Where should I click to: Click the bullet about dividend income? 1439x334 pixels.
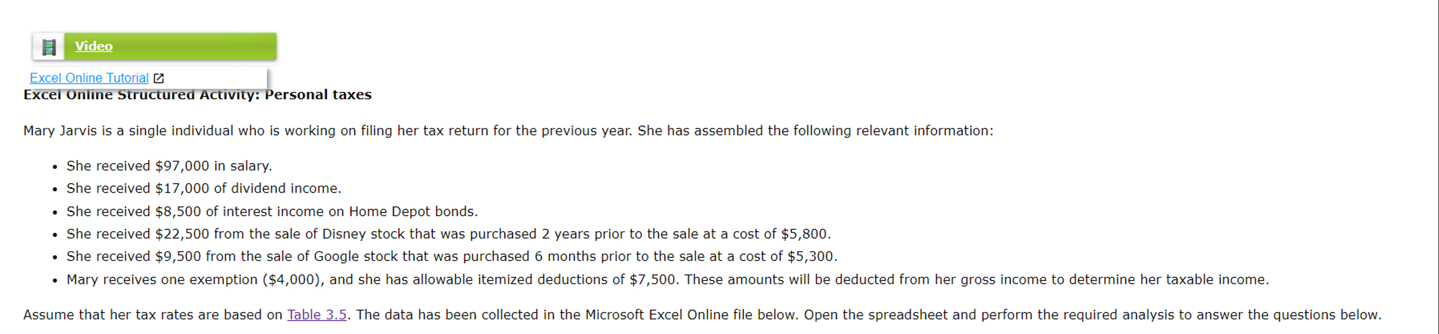[x=204, y=188]
